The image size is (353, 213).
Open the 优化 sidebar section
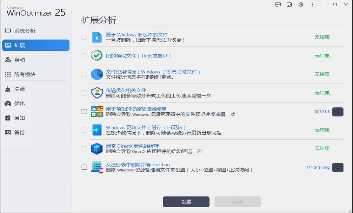tap(36, 103)
